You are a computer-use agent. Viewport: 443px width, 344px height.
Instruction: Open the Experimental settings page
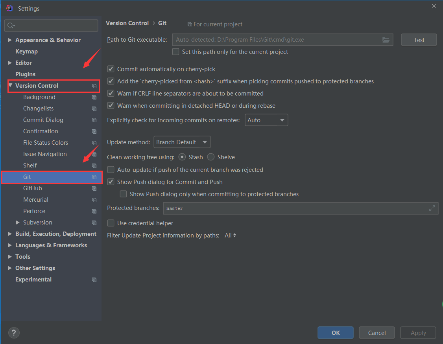(33, 280)
